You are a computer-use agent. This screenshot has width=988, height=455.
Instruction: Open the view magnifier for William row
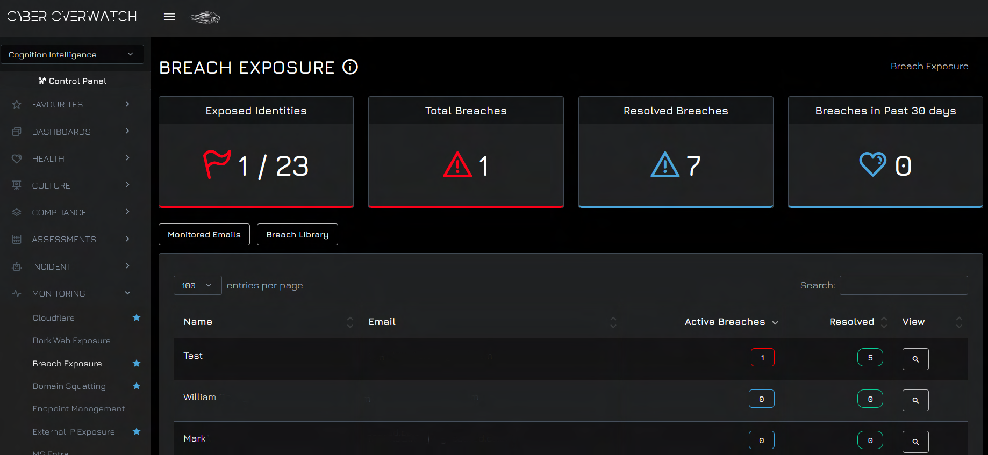(x=915, y=400)
